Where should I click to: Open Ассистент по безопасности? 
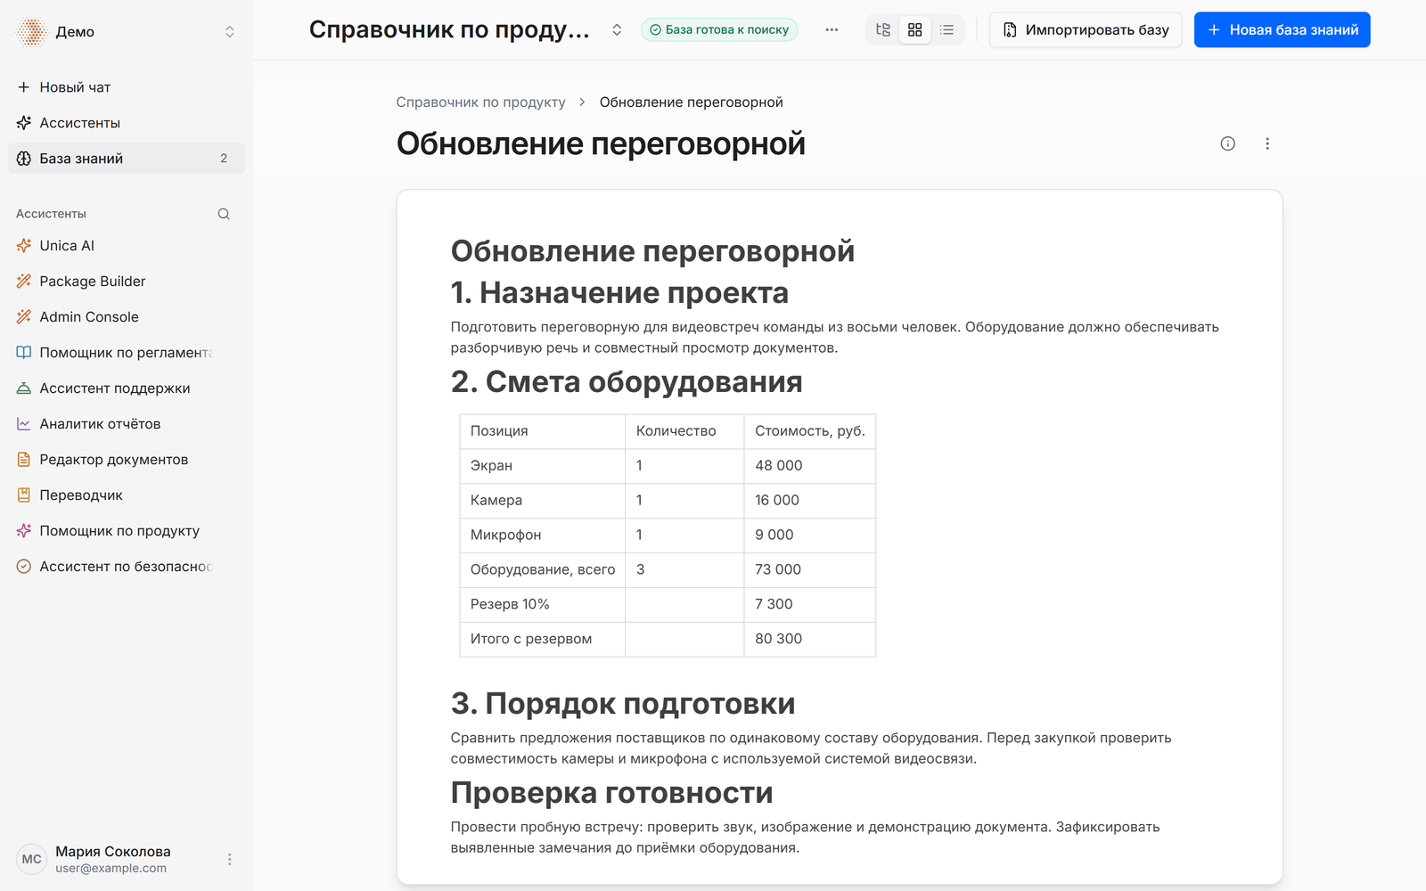click(127, 567)
